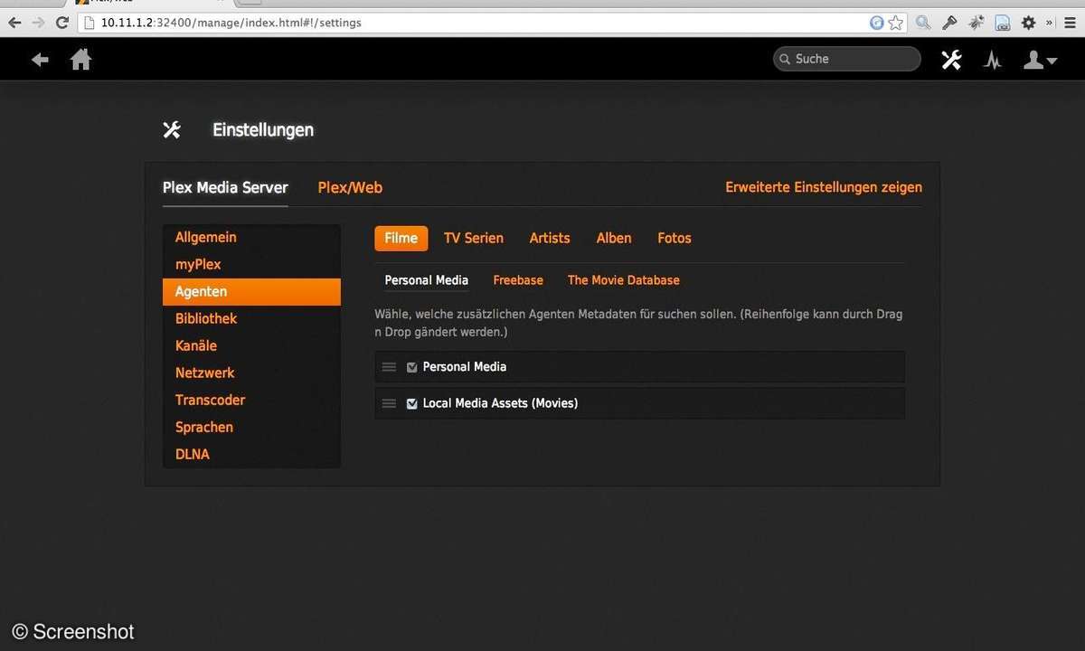This screenshot has width=1085, height=651.
Task: Select The Movie Database agent sub-tab
Action: (624, 280)
